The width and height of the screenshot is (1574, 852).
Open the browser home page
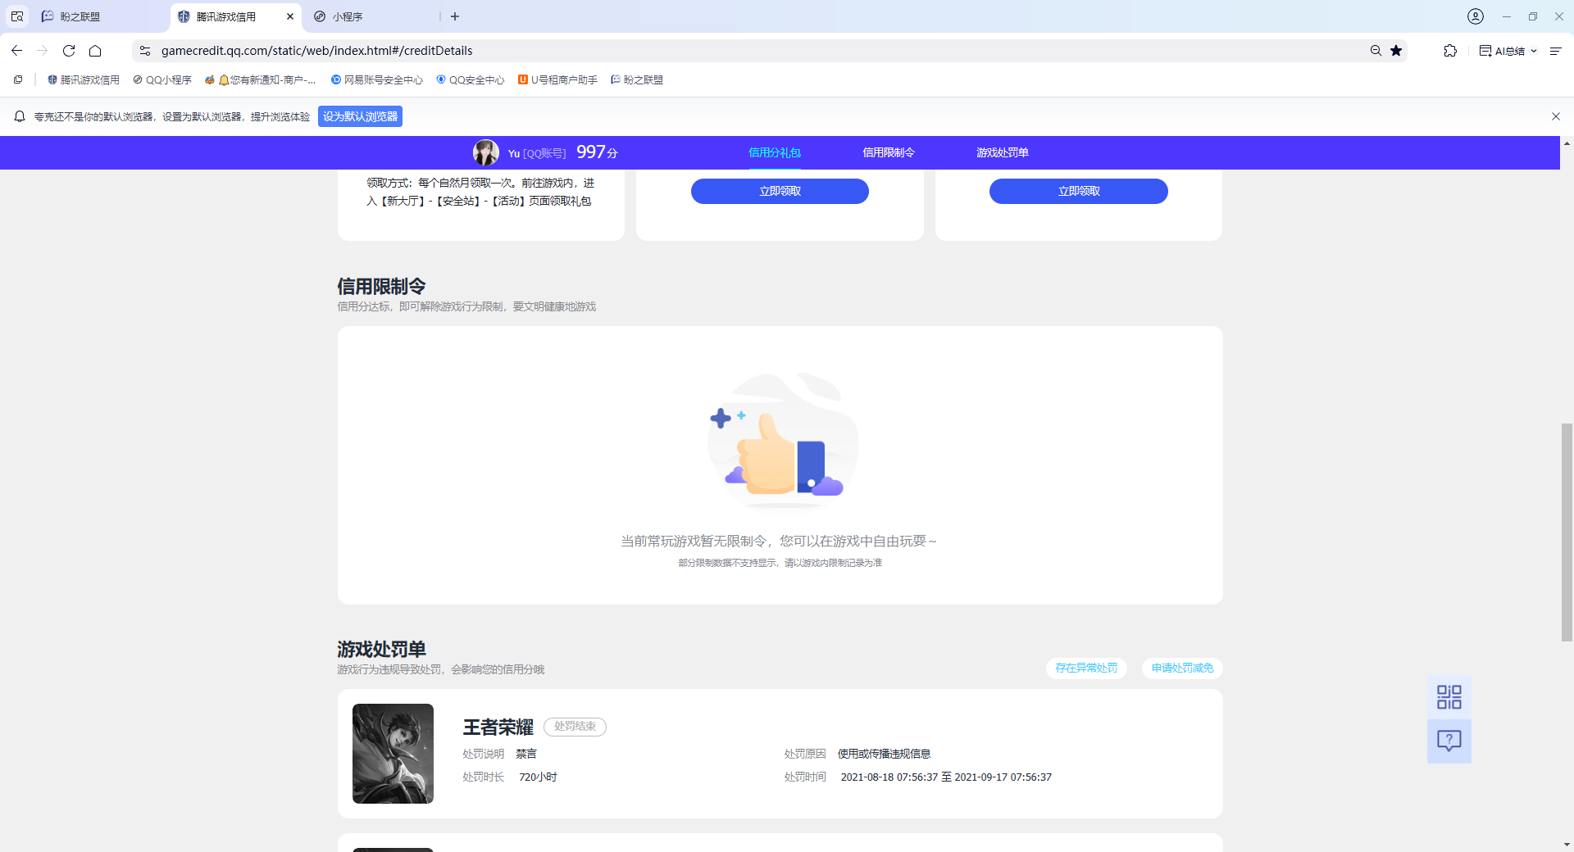coord(95,51)
